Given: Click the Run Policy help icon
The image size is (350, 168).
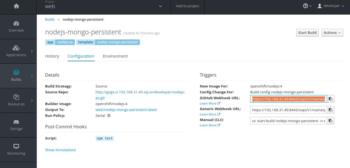Looking at the screenshot, I should [109, 115].
